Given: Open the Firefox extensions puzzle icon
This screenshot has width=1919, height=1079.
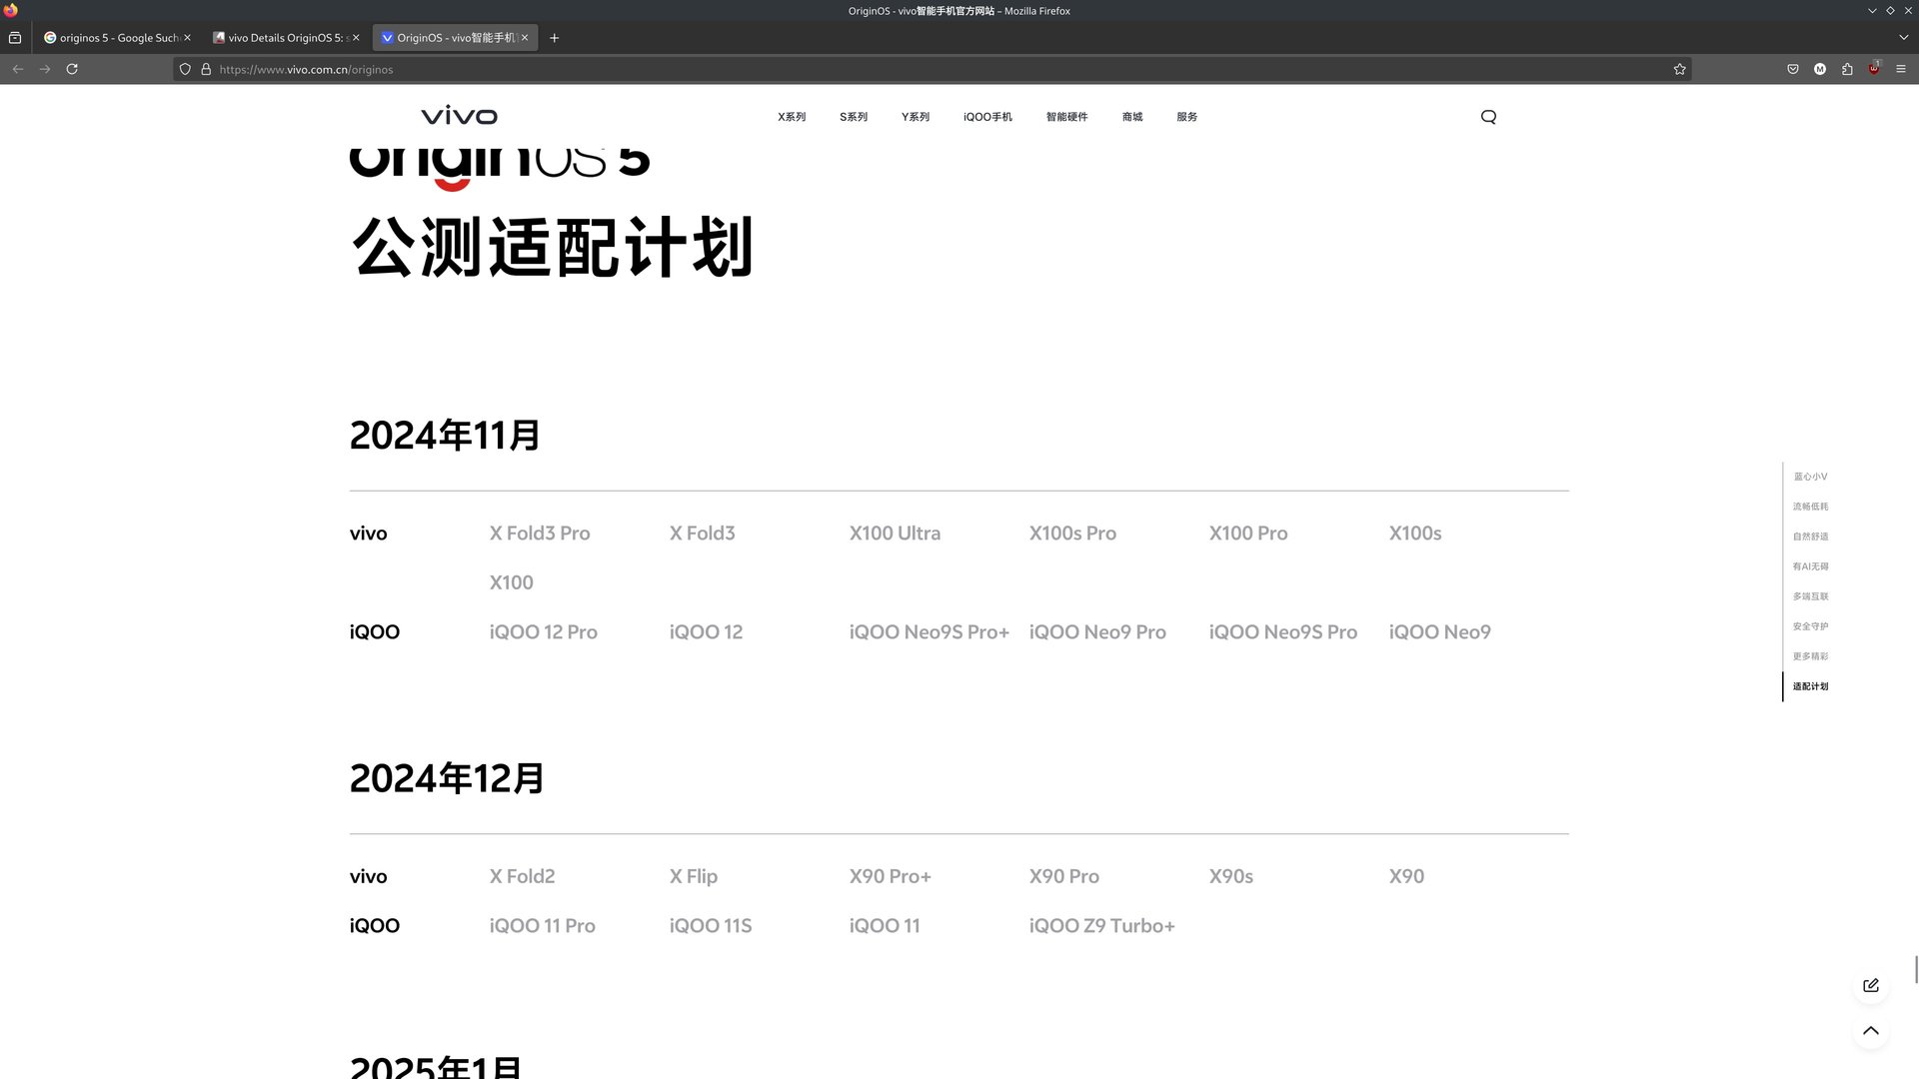Looking at the screenshot, I should click(x=1847, y=69).
